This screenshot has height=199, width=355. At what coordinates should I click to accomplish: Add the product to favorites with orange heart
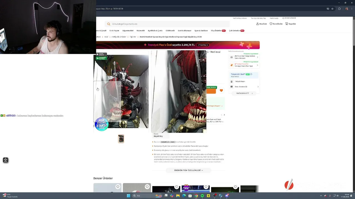click(x=221, y=90)
